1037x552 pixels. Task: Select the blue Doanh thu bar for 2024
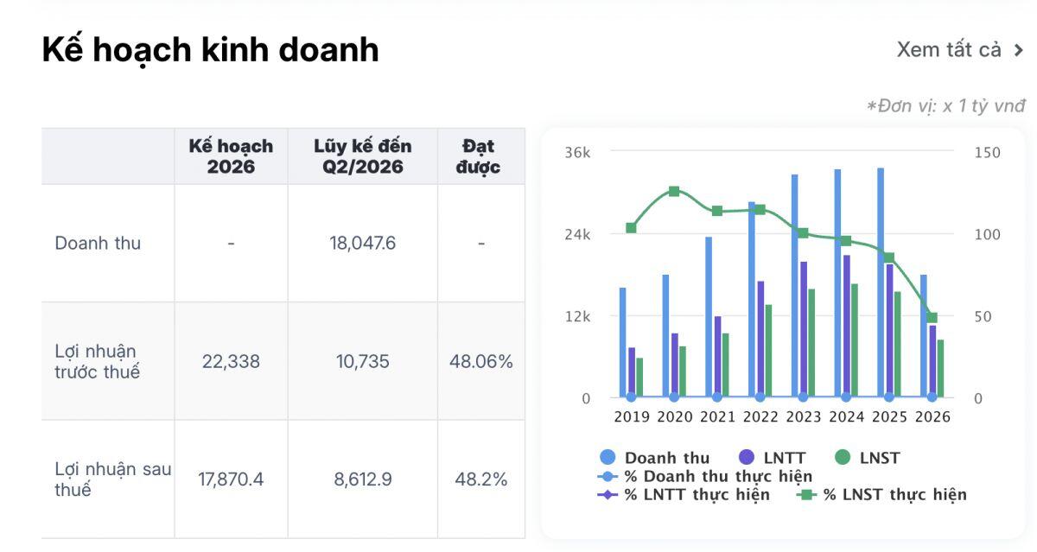tap(837, 283)
